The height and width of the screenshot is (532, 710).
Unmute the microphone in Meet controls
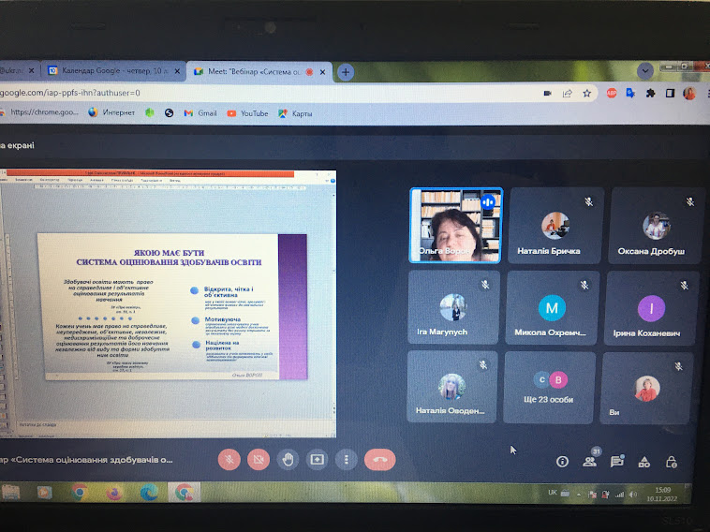(229, 460)
